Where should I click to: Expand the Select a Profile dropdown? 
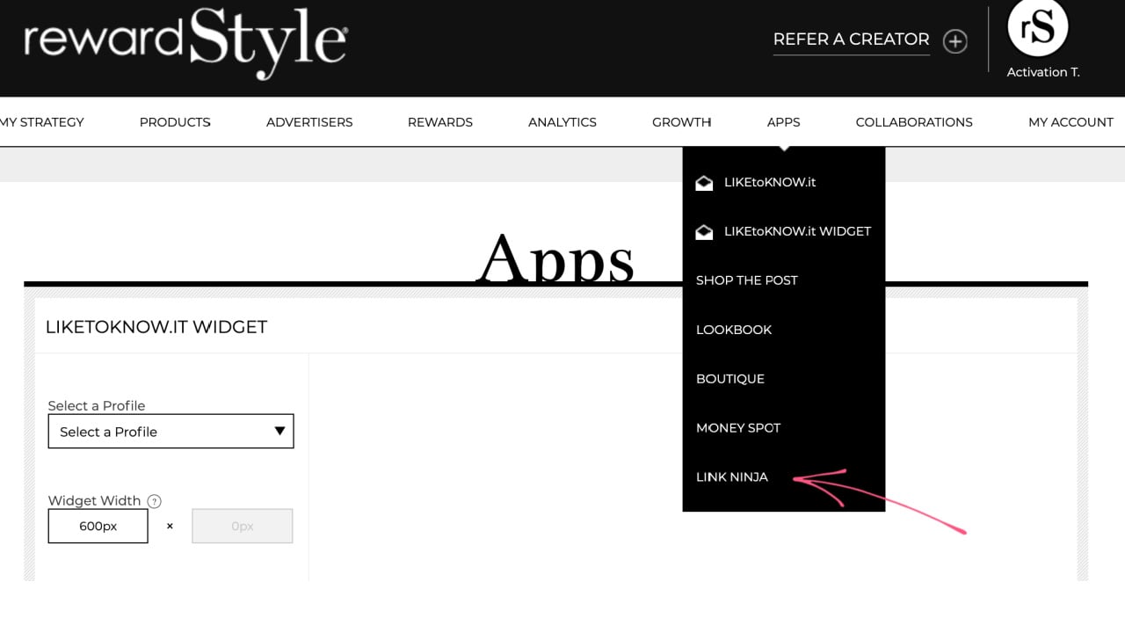click(171, 432)
